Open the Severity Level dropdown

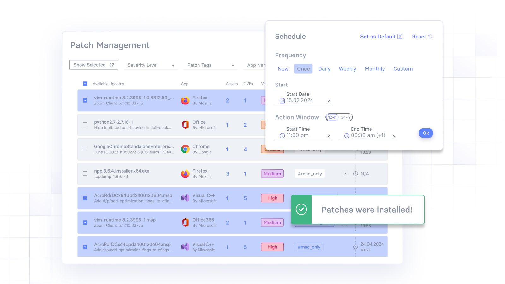151,65
